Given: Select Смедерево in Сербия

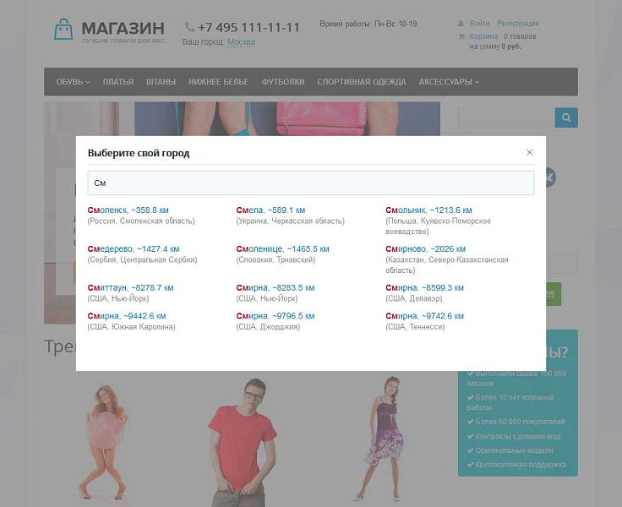Looking at the screenshot, I should 134,248.
